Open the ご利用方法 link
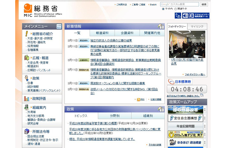The height and width of the screenshot is (148, 226). pyautogui.click(x=122, y=4)
